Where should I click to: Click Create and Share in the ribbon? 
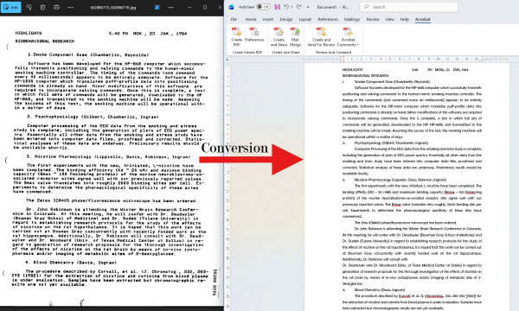pyautogui.click(x=279, y=37)
